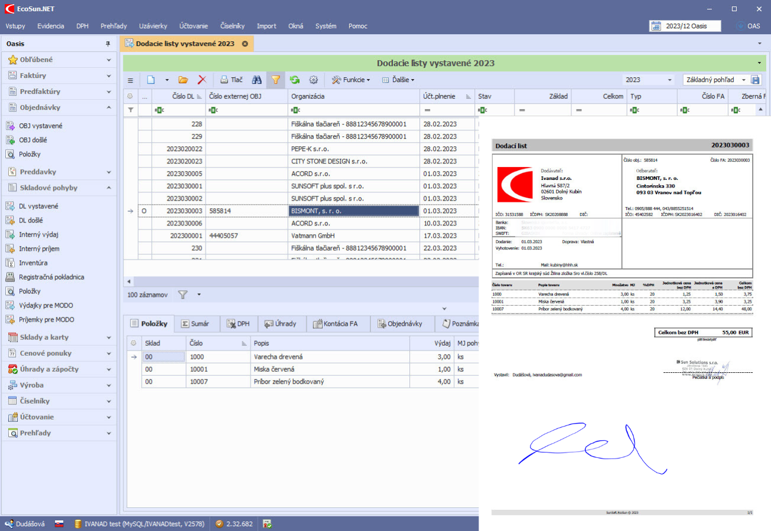
Task: Click the new document icon in toolbar
Action: pyautogui.click(x=151, y=80)
